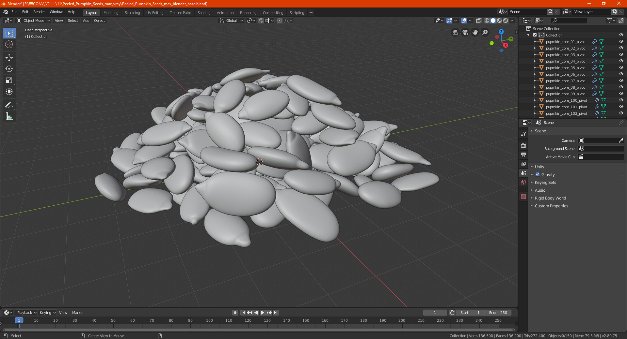Open the Output properties tab

pos(523,155)
